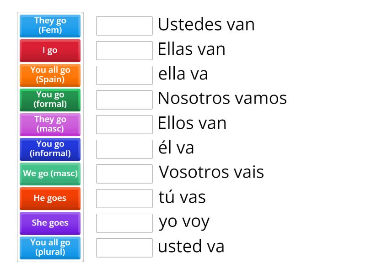
Task: Choose the "She goes" purple tile
Action: [50, 223]
